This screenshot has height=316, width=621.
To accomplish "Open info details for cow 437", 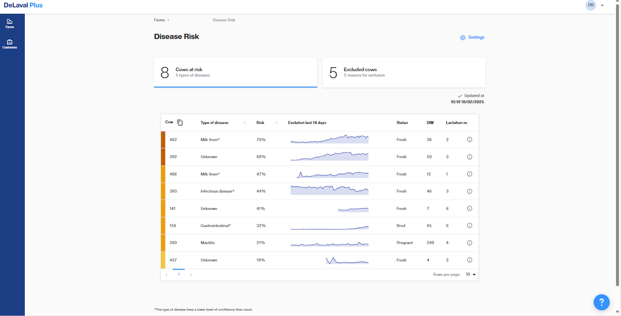I will click(469, 260).
